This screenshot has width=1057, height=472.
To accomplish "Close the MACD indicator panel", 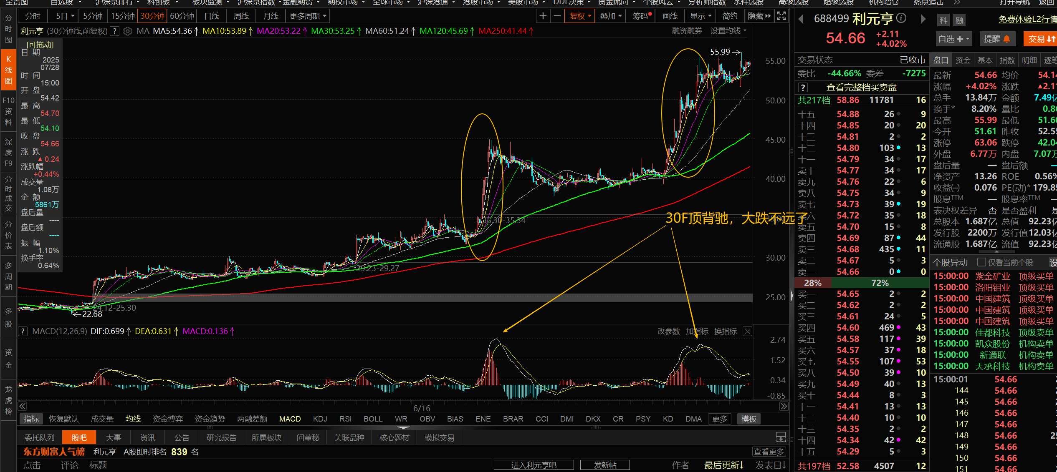I will tap(747, 331).
